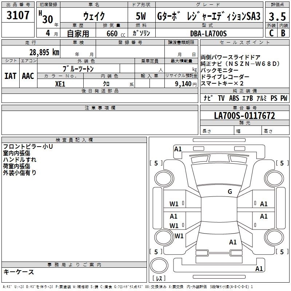Click the color number XE1
291x291 pixels.
coord(60,84)
